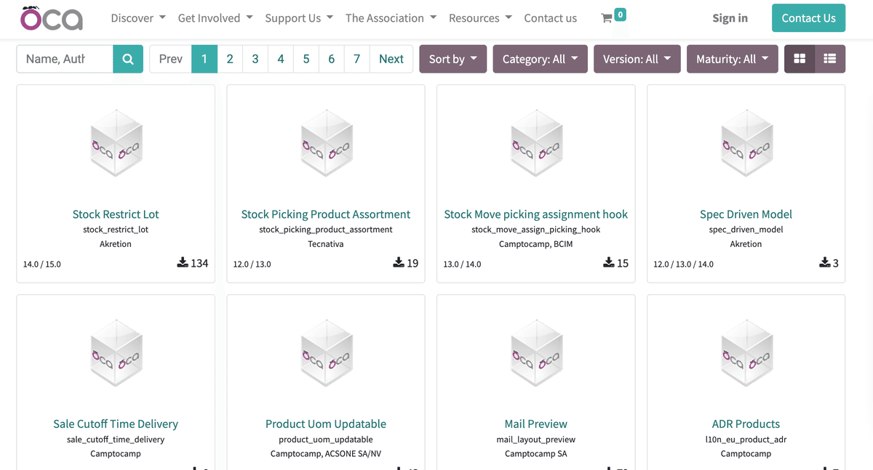This screenshot has height=470, width=873.
Task: Click download icon on Spec Driven Model card
Action: coord(825,262)
